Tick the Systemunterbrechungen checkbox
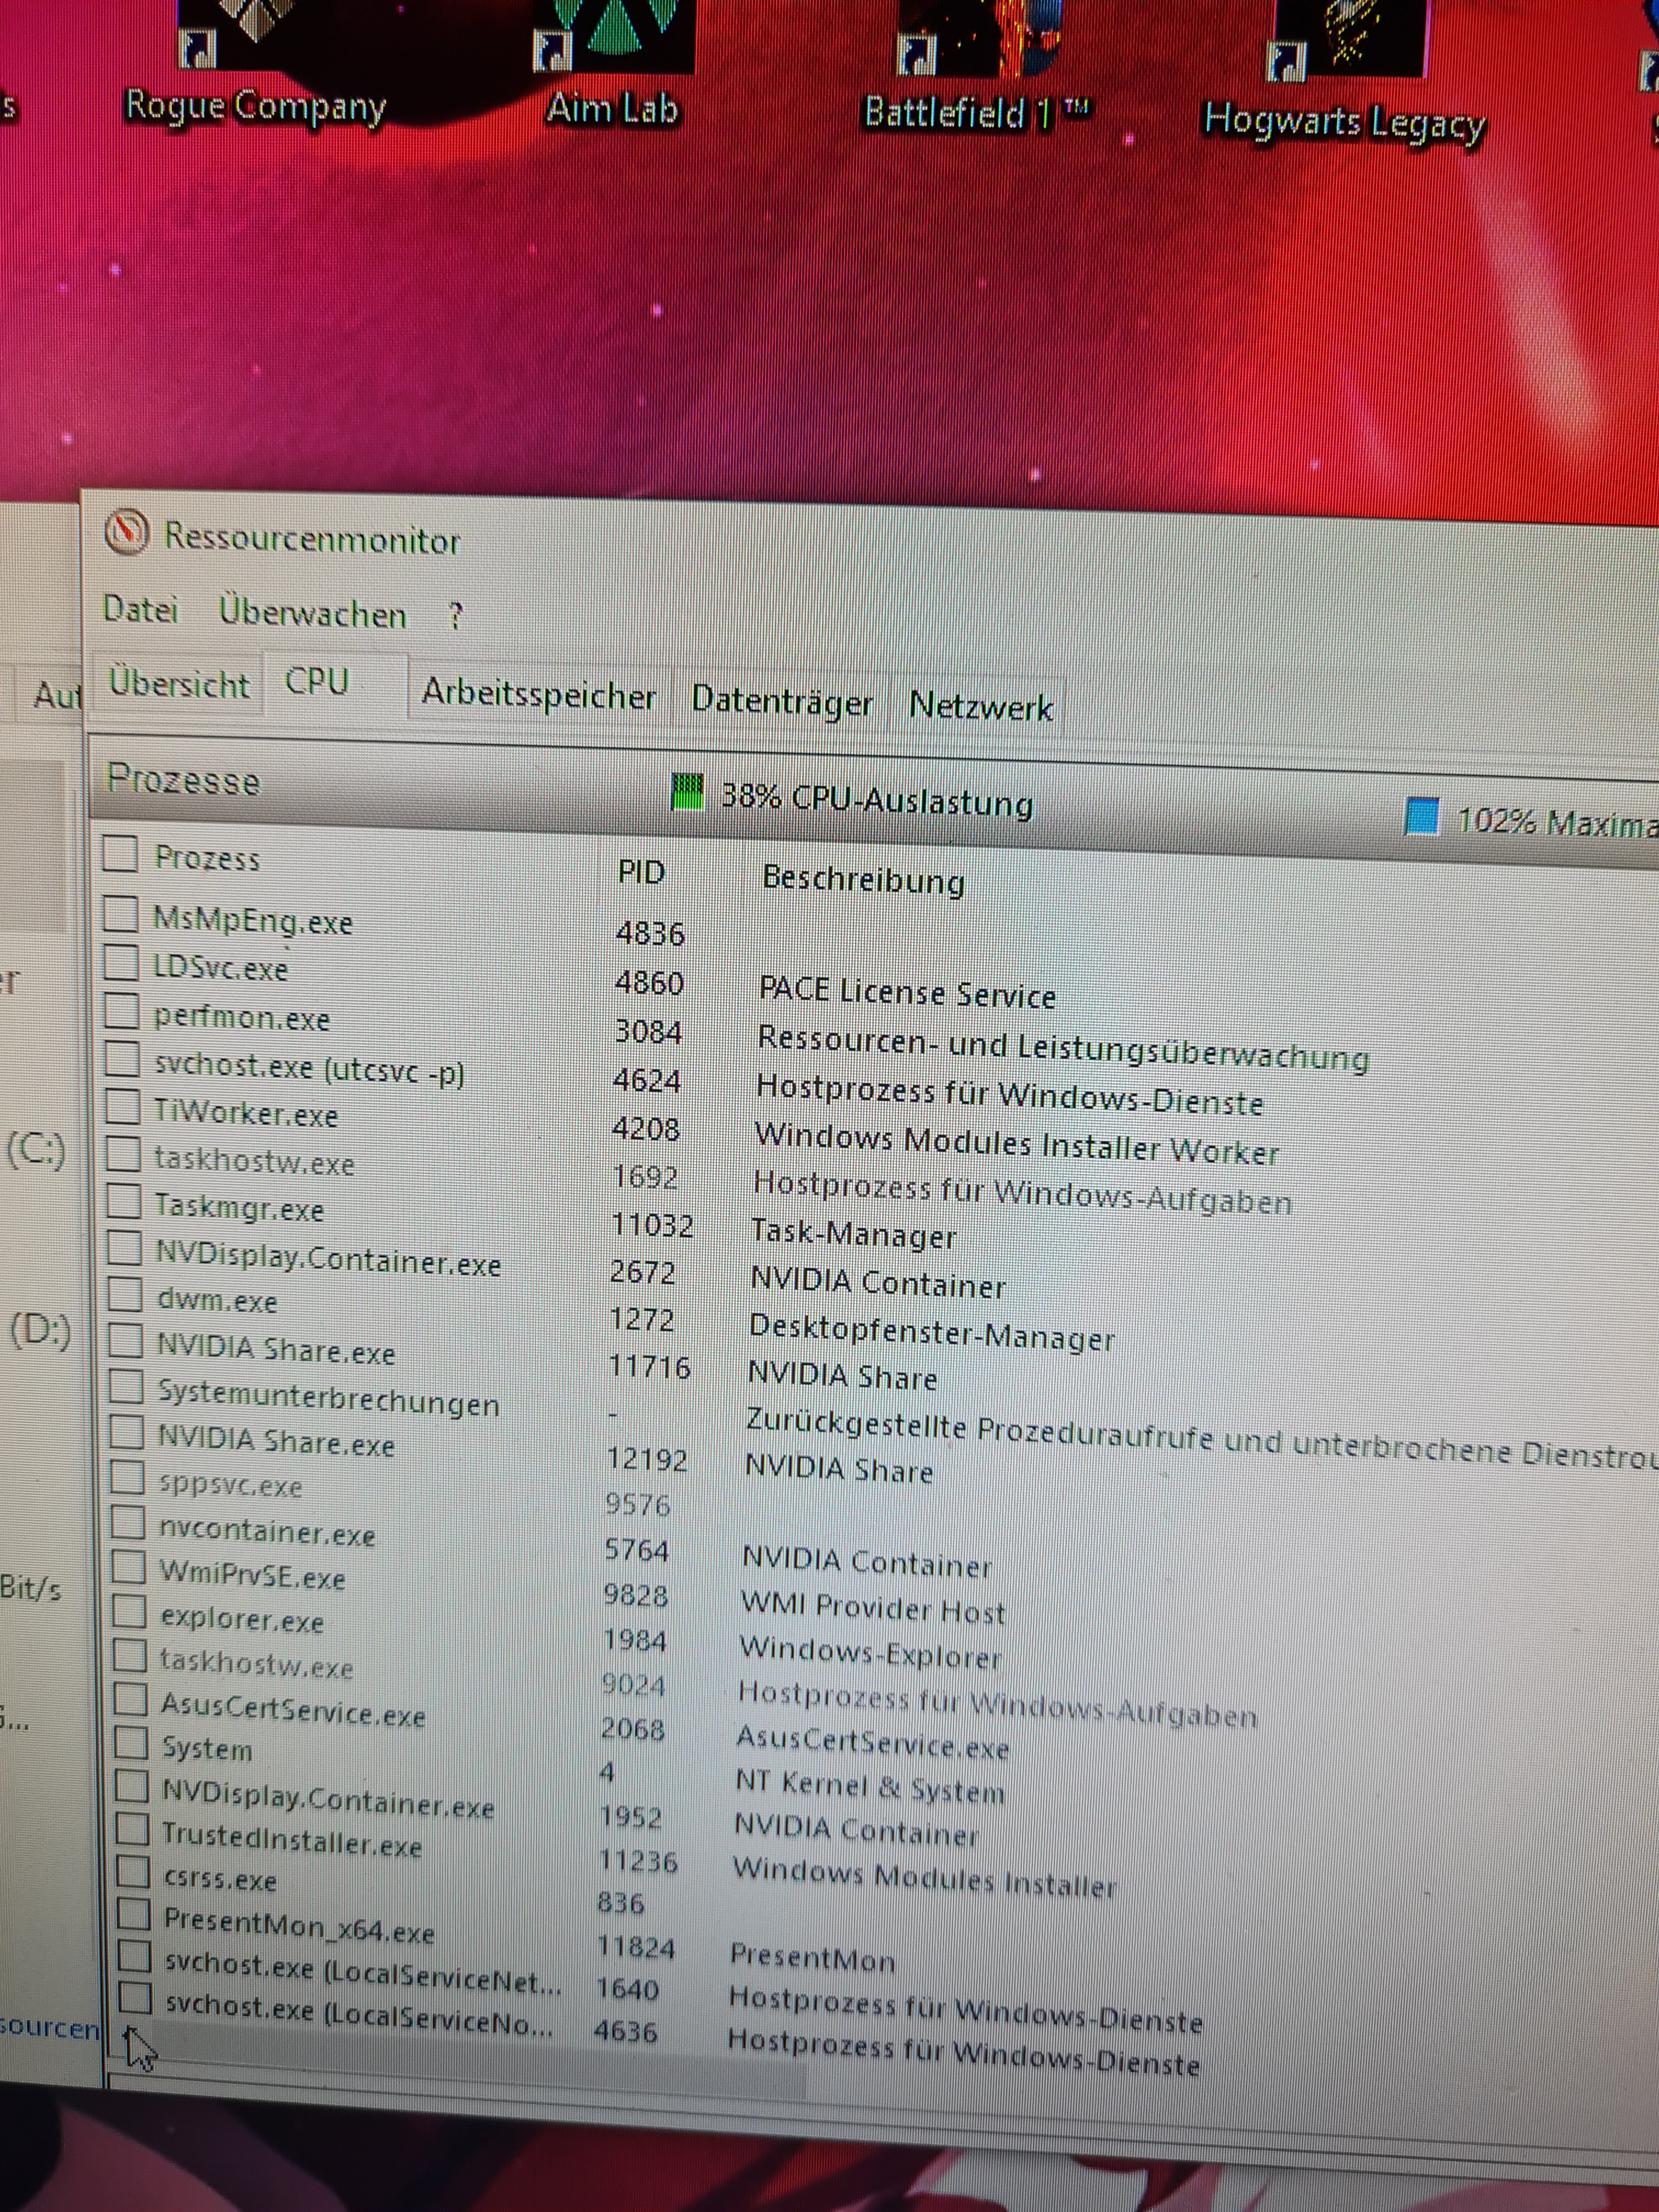 coord(126,1387)
